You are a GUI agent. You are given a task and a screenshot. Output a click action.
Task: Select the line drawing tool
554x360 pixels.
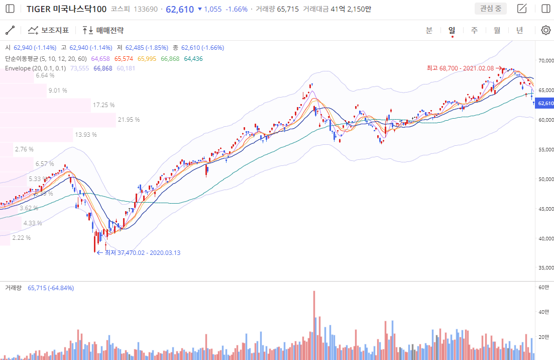[x=10, y=30]
